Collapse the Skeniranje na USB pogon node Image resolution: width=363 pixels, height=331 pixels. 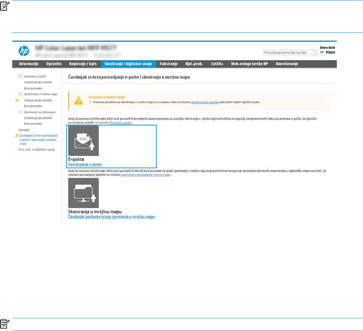point(20,112)
